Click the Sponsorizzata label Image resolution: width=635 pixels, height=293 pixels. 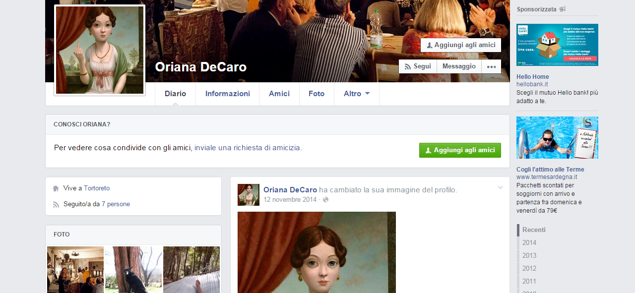536,9
